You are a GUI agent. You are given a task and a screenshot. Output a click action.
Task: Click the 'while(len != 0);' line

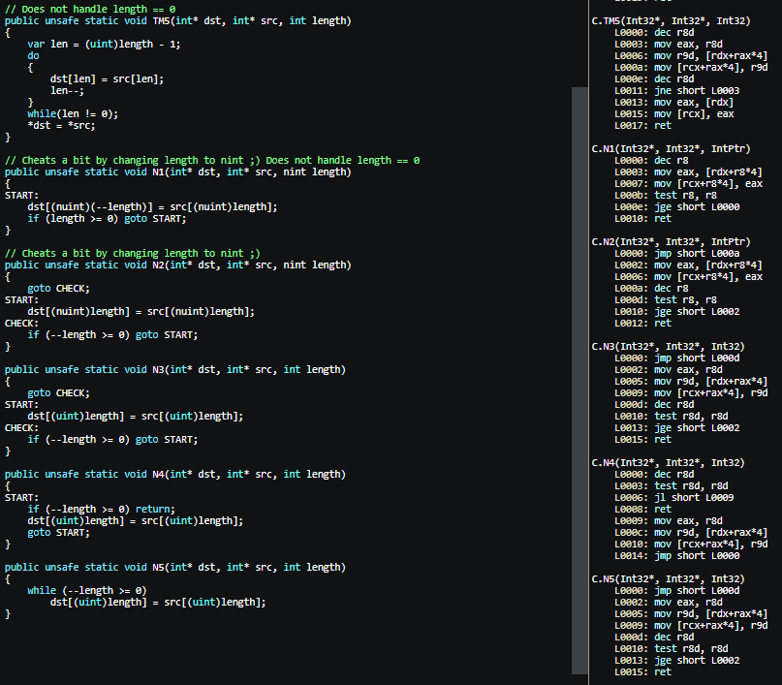click(73, 113)
